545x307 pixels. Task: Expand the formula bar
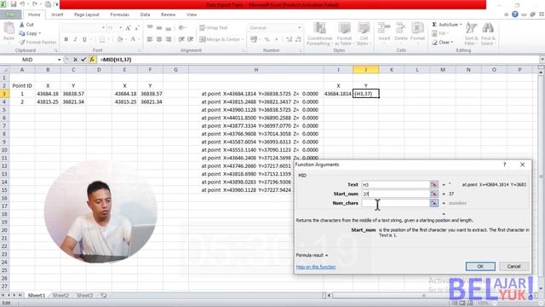tap(542, 60)
